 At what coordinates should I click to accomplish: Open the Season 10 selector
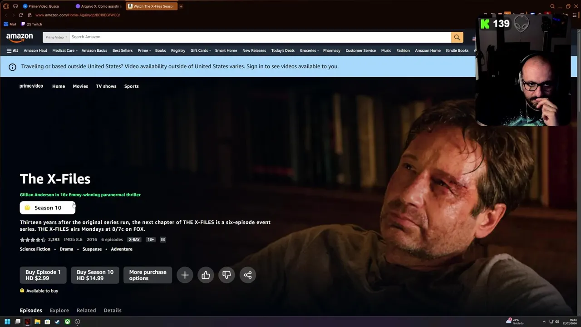pyautogui.click(x=48, y=208)
